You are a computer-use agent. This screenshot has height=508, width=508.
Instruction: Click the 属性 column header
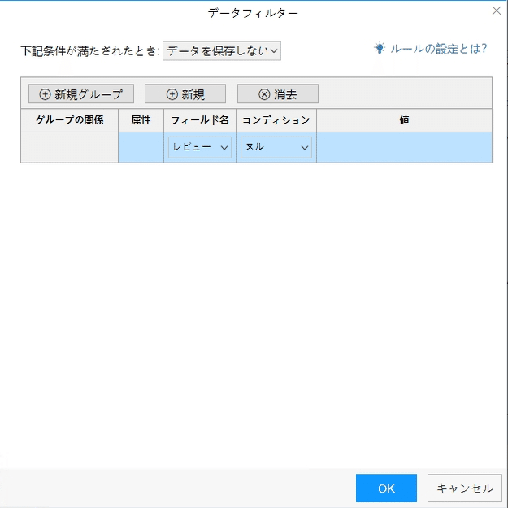point(141,120)
